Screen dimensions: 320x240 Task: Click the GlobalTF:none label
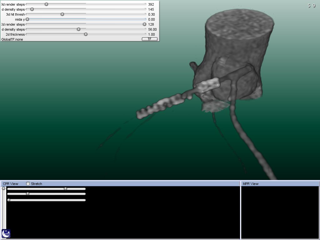pyautogui.click(x=12, y=39)
